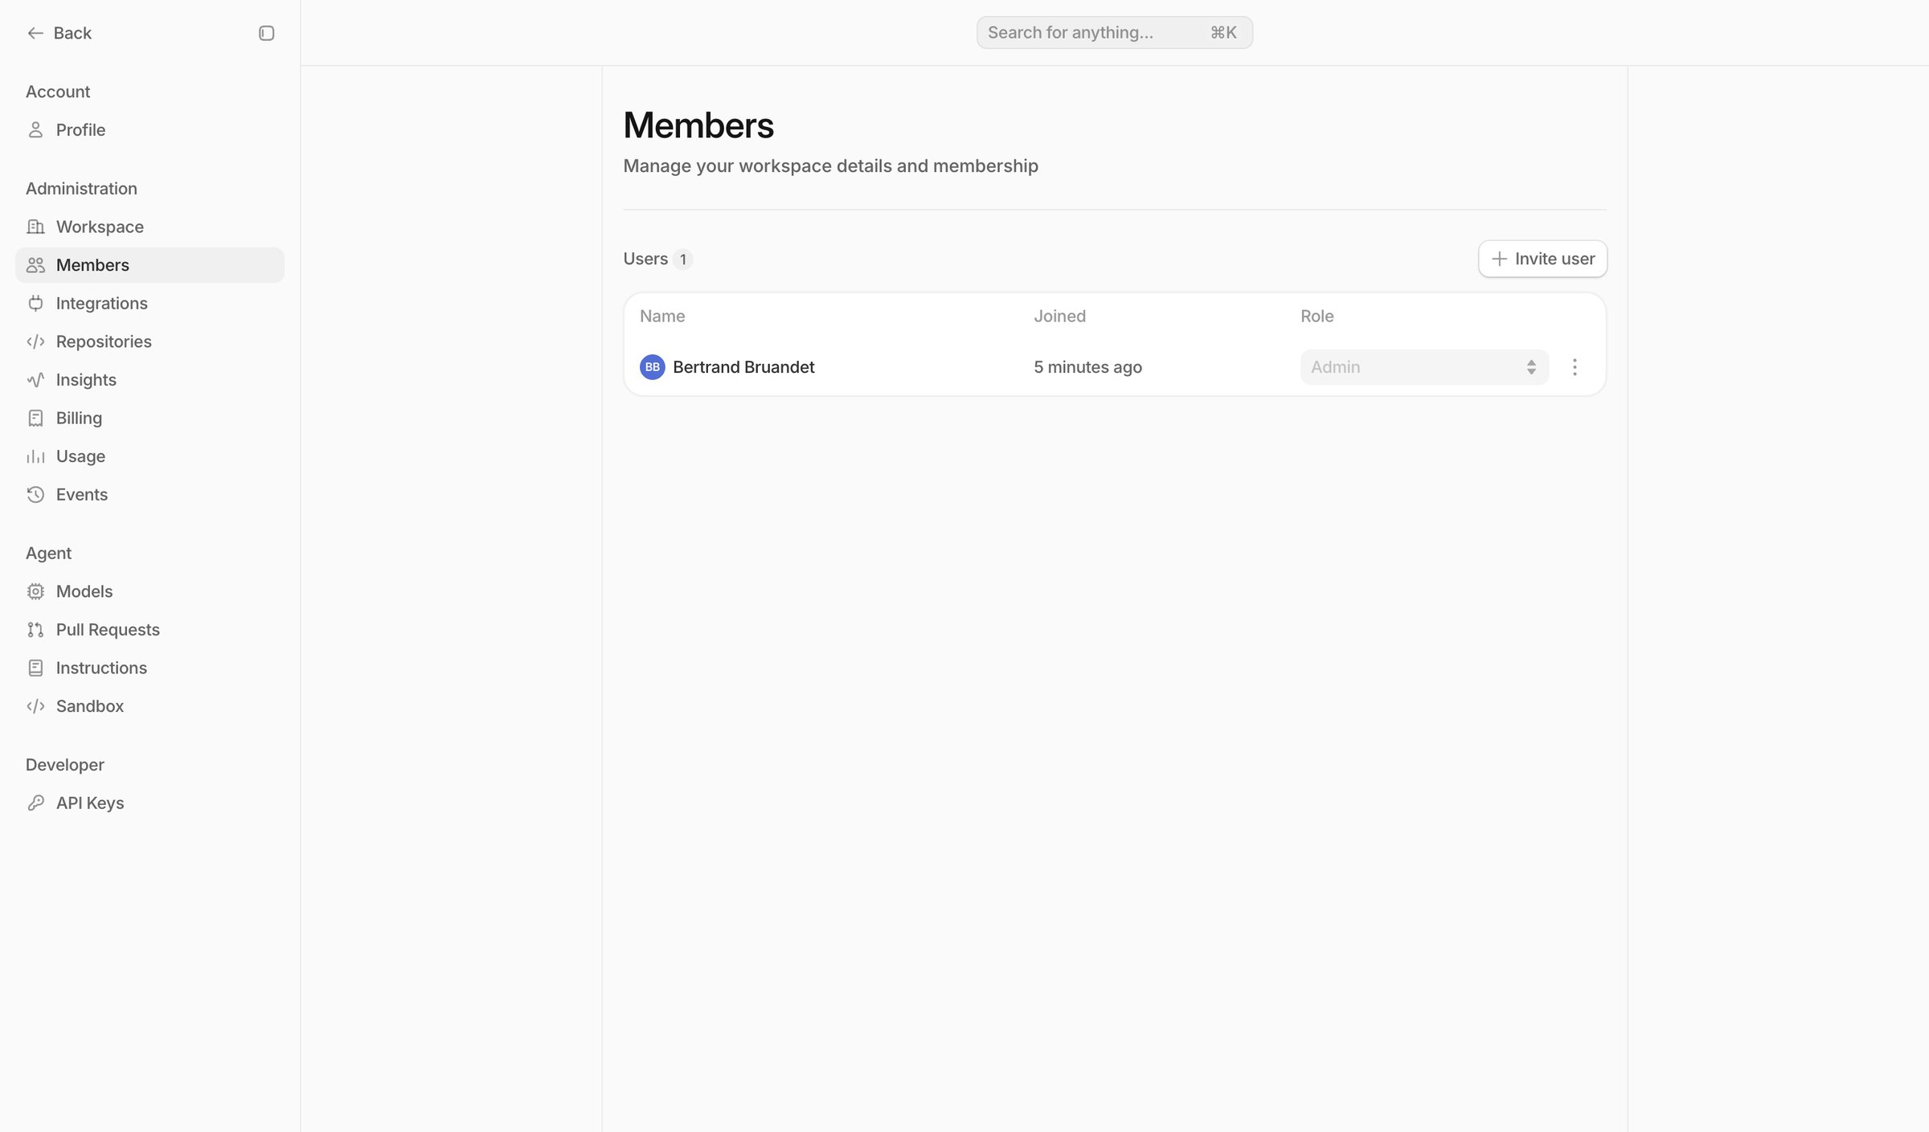Viewport: 1929px width, 1132px height.
Task: Click the Sandbox code icon
Action: pyautogui.click(x=35, y=706)
